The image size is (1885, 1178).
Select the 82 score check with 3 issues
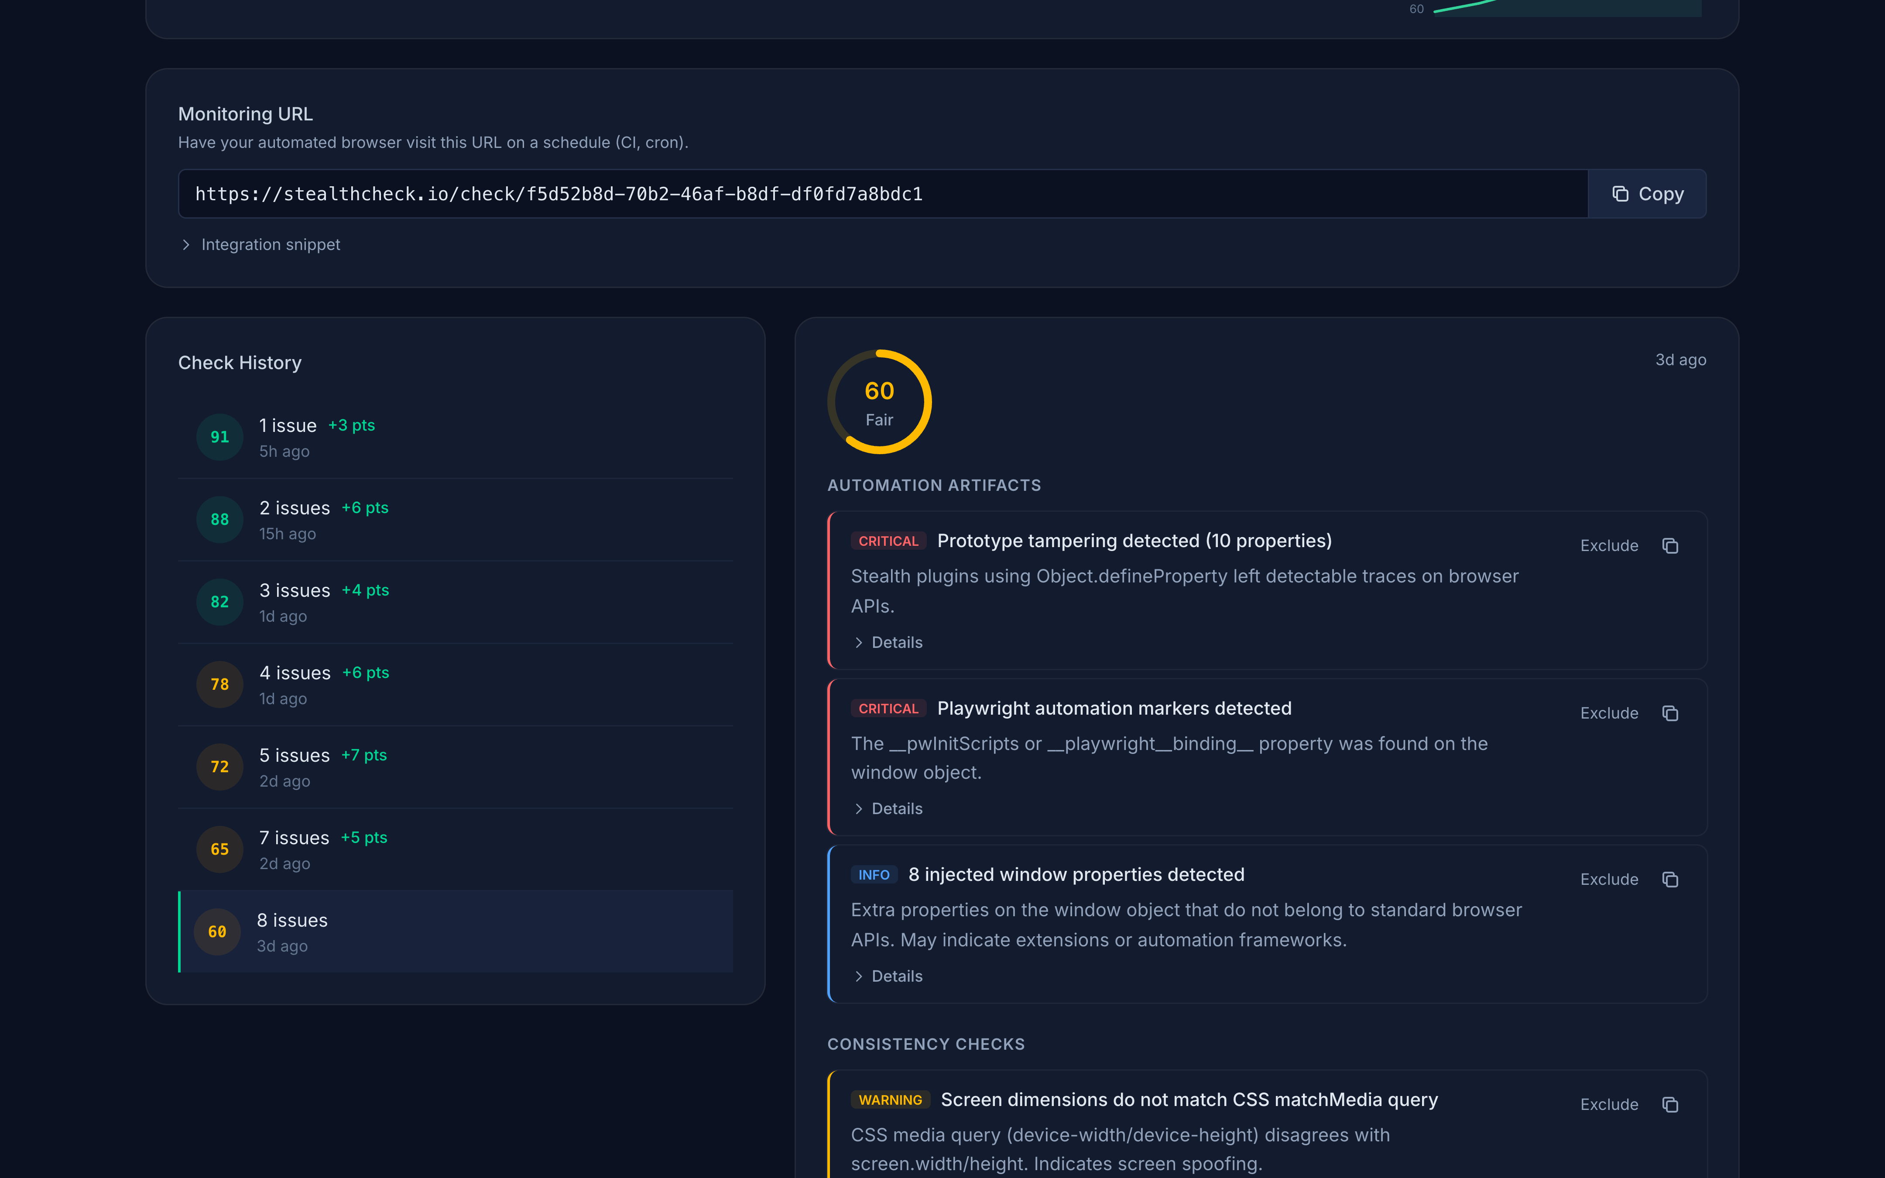456,602
